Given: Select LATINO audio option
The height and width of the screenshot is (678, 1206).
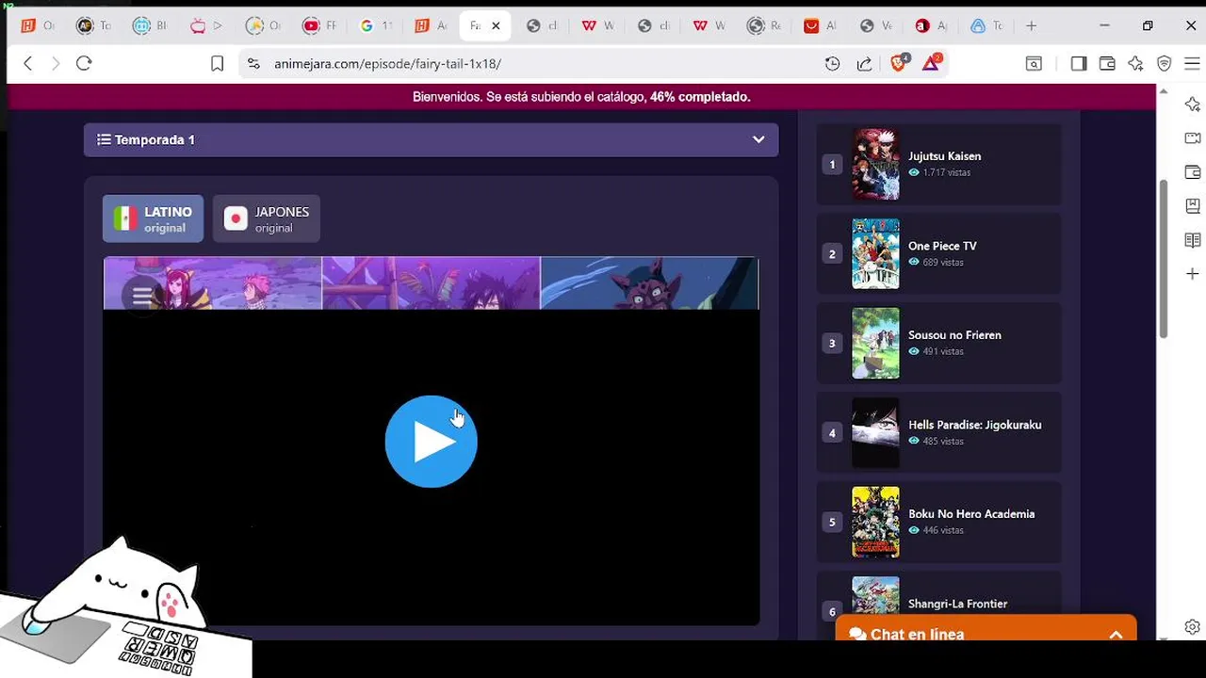Looking at the screenshot, I should [x=153, y=218].
